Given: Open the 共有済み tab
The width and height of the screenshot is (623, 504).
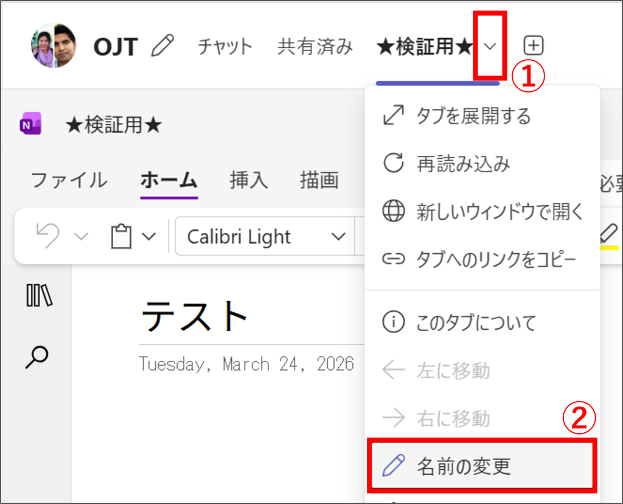Looking at the screenshot, I should pos(315,46).
